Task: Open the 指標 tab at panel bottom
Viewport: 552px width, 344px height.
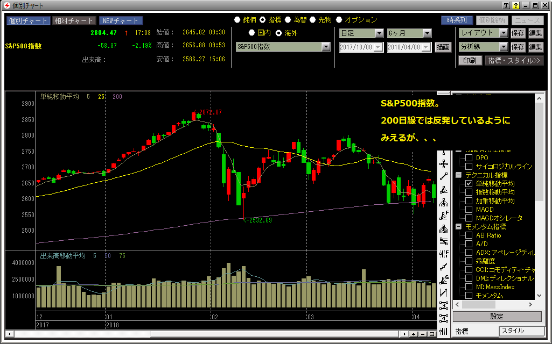Action: (462, 331)
